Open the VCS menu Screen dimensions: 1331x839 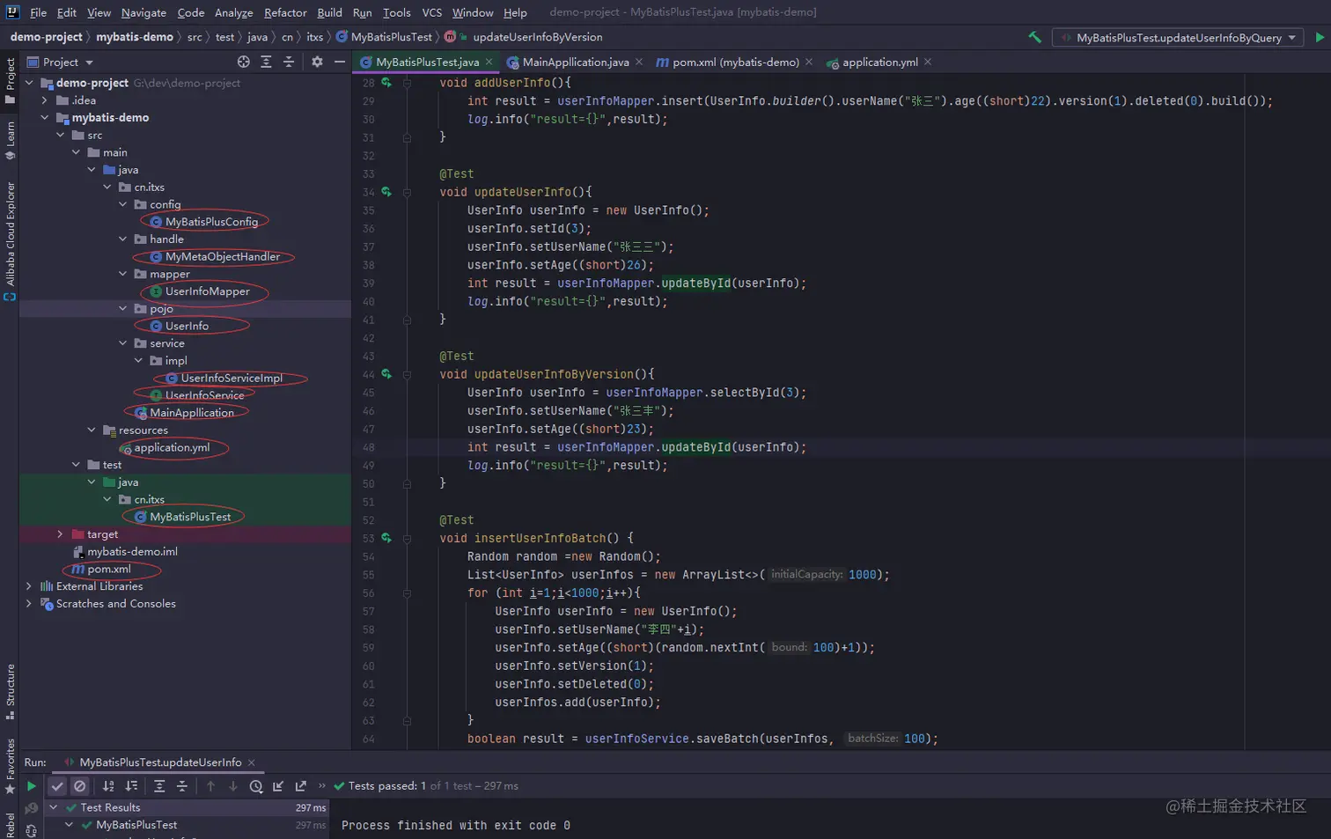point(431,12)
